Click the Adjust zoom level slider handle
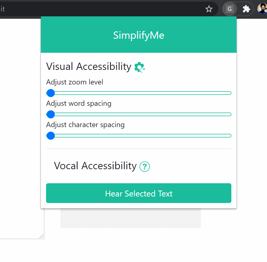Screen dimensions: 267x262 (50, 93)
